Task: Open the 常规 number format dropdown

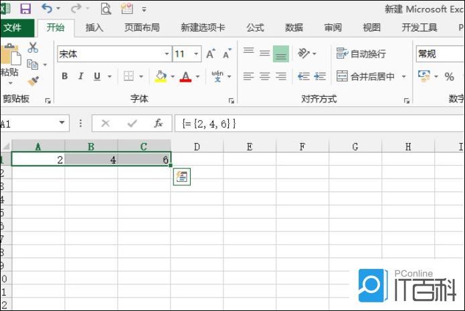Action: 440,54
